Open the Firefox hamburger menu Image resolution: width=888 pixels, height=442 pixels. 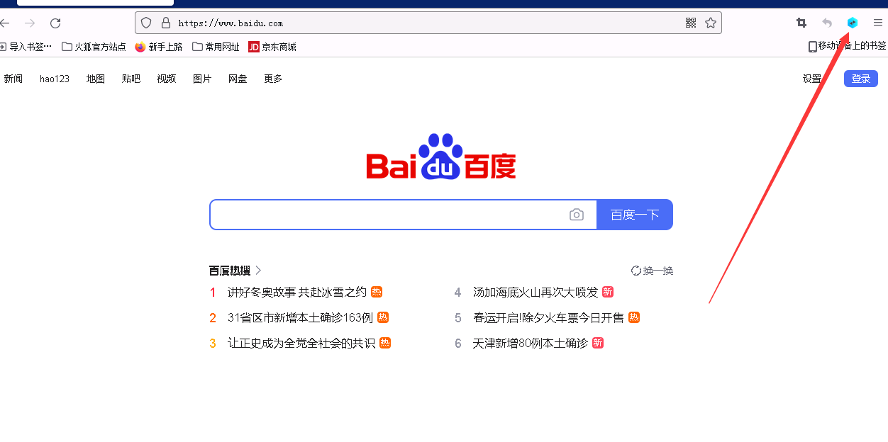(x=878, y=23)
